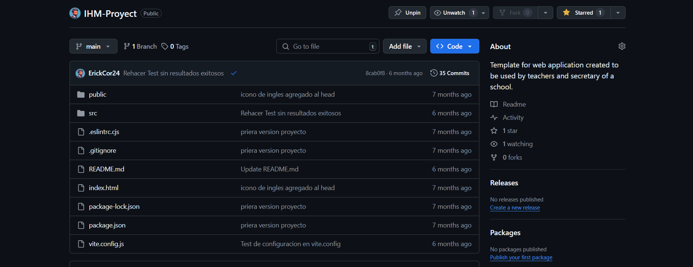Click the file icon beside README.md
This screenshot has width=693, height=267.
[81, 169]
